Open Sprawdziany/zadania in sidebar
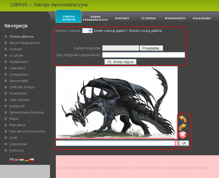Viewport: 219px width, 178px height. pos(27,113)
